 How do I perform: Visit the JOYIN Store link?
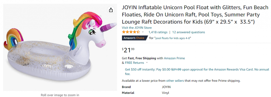(137, 28)
